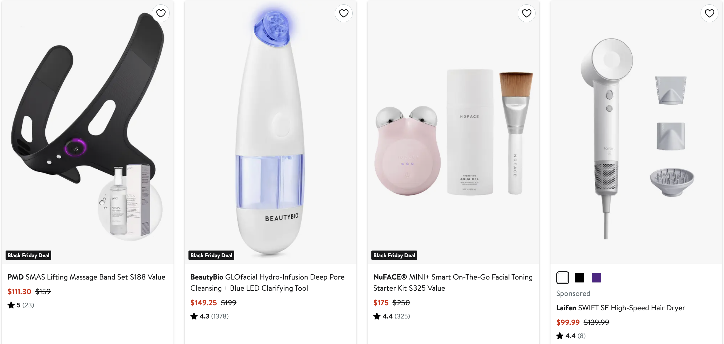View the Laifen hair dryer product image

tap(636, 132)
